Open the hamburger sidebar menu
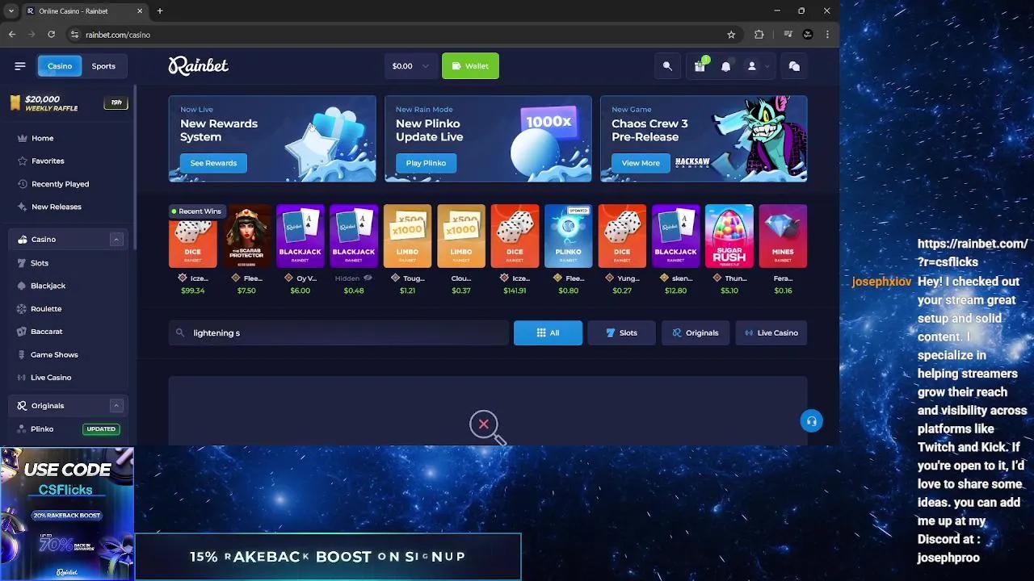 pos(20,66)
